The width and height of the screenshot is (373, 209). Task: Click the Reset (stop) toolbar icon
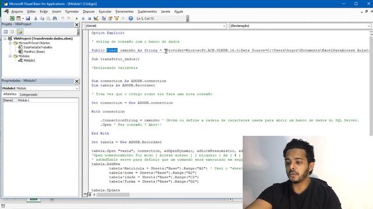click(89, 19)
